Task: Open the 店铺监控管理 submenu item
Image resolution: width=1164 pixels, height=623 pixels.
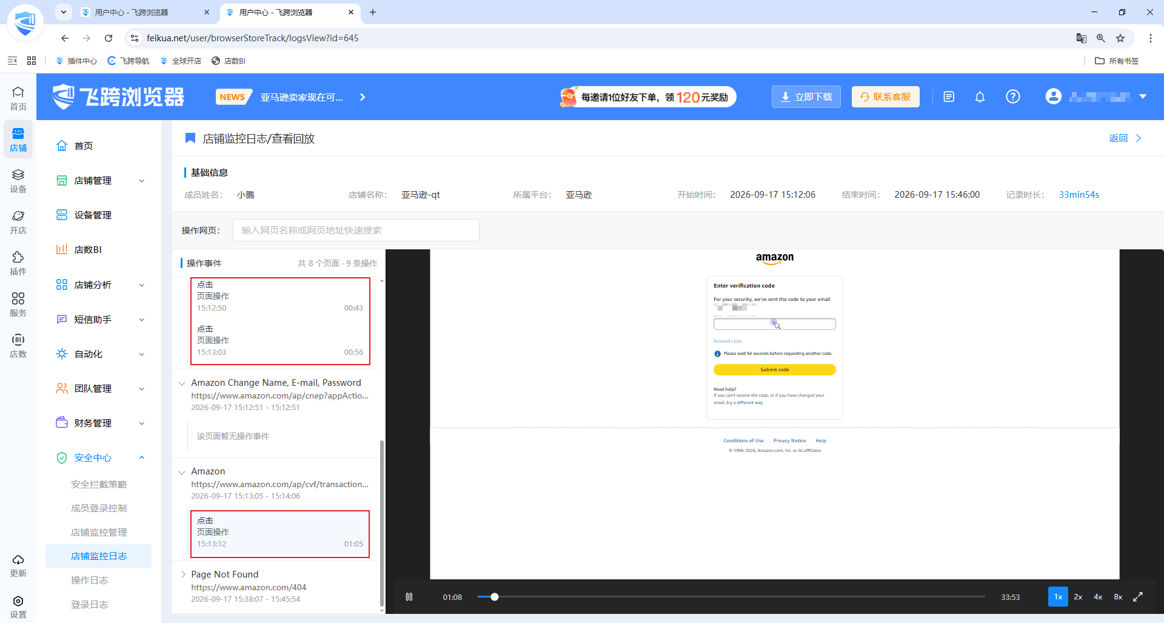Action: pyautogui.click(x=99, y=533)
